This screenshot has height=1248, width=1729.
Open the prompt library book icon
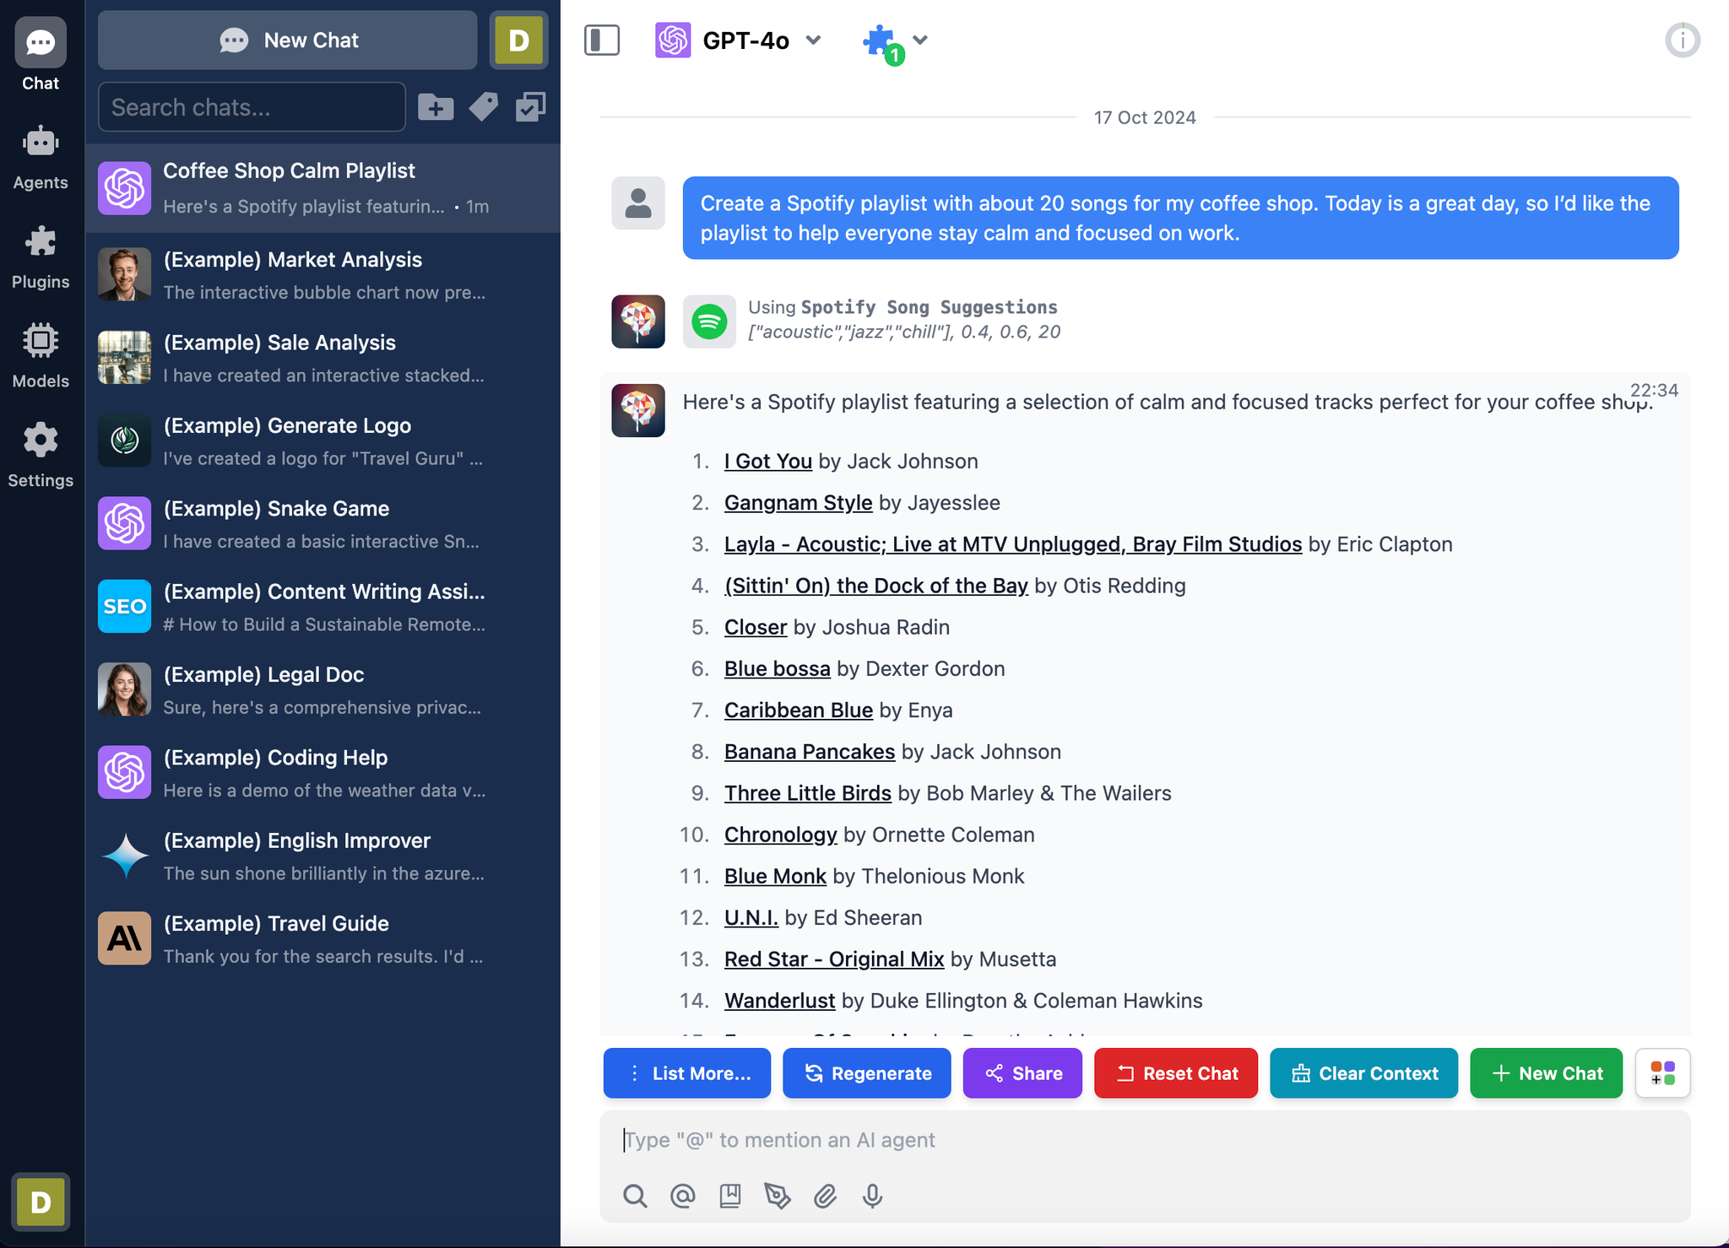pos(729,1196)
